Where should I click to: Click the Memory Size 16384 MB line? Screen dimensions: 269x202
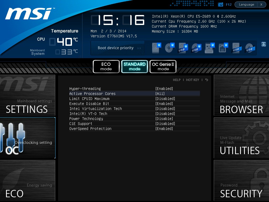(175, 31)
